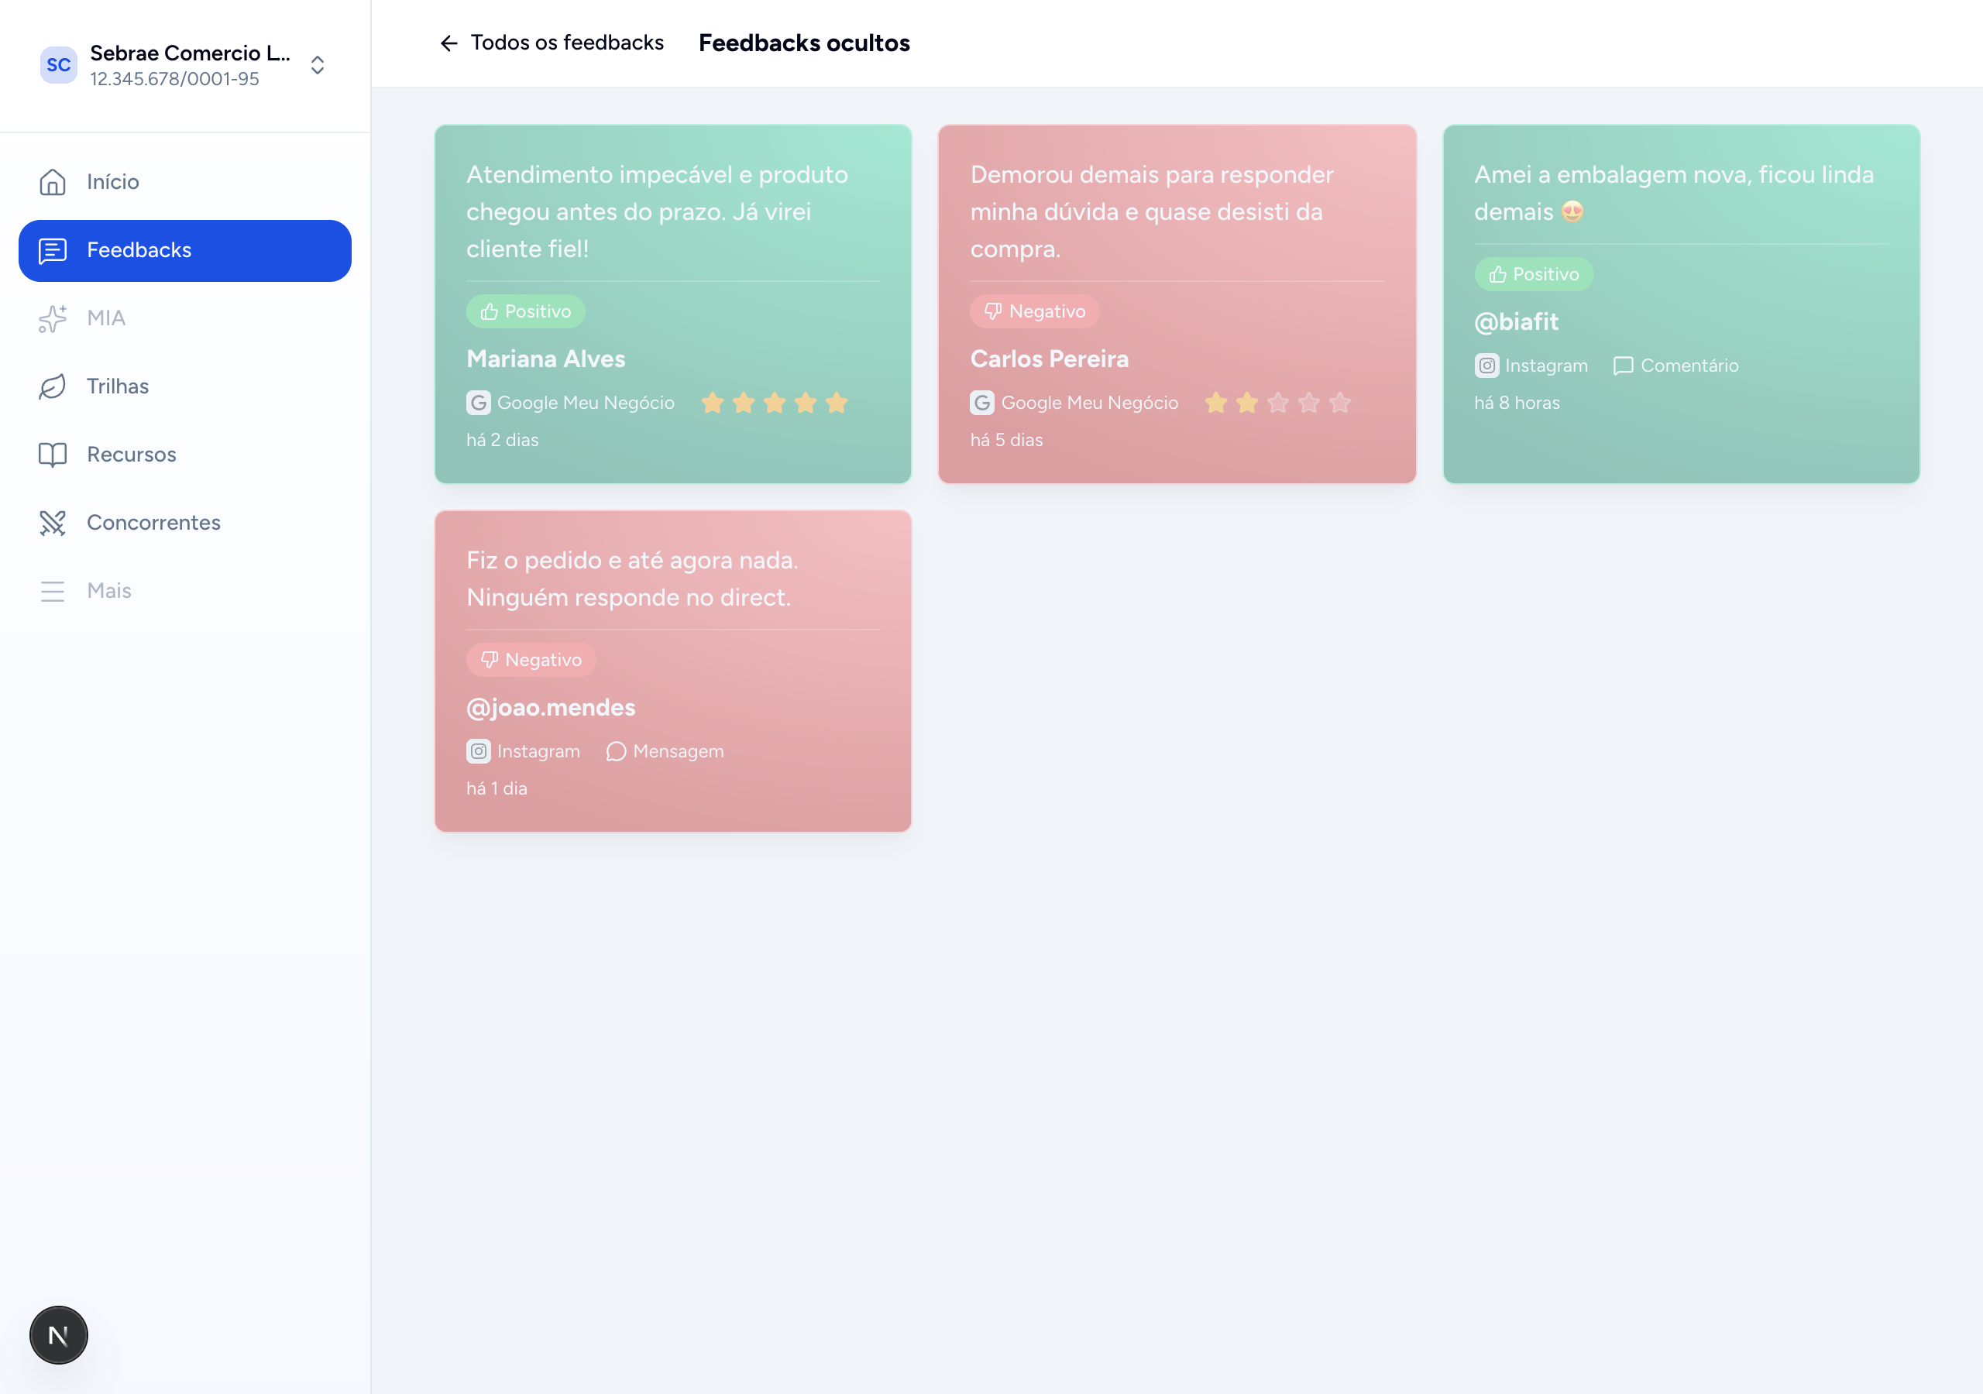The height and width of the screenshot is (1394, 1983).
Task: Click thumbs-up icon on @biafit card
Action: click(1497, 274)
